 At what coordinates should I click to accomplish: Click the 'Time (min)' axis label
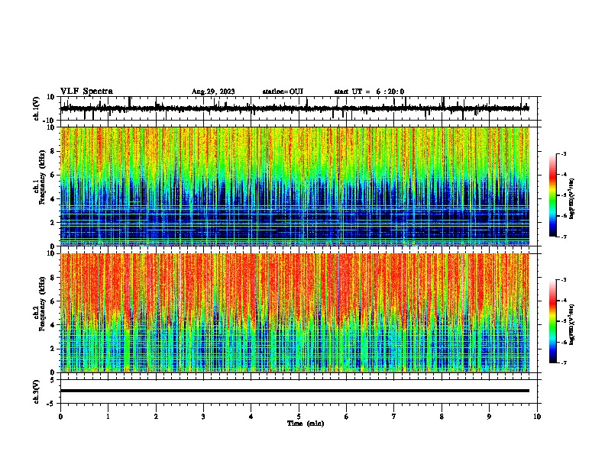(x=306, y=424)
